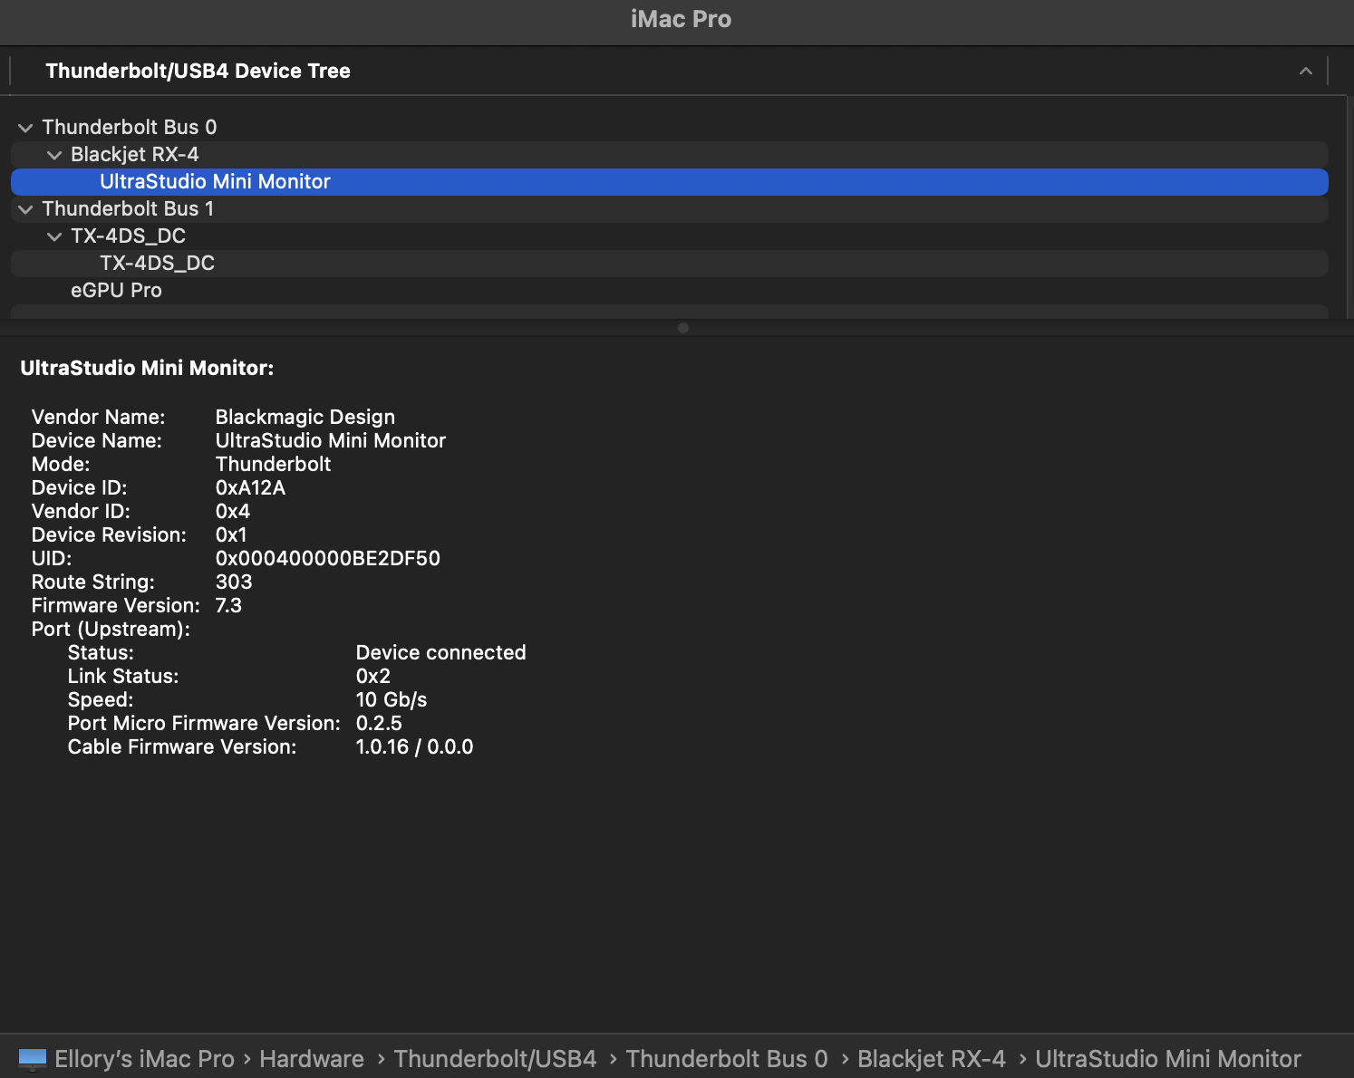Click the Vendor Name value Blackmagic Design

(x=305, y=417)
